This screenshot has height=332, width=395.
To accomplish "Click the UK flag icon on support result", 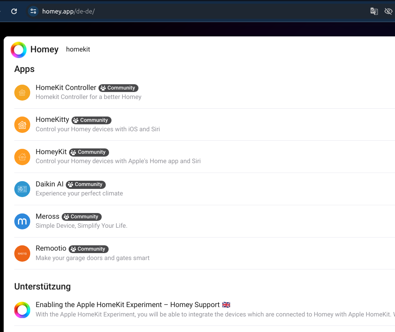I will (226, 305).
